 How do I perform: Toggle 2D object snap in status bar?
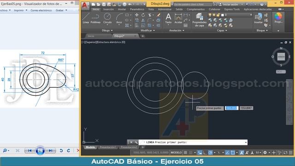point(233,153)
